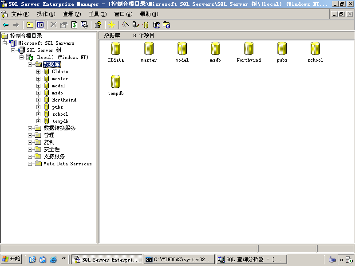
Task: Expand the 支持服务 folder node
Action: [x=30, y=156]
